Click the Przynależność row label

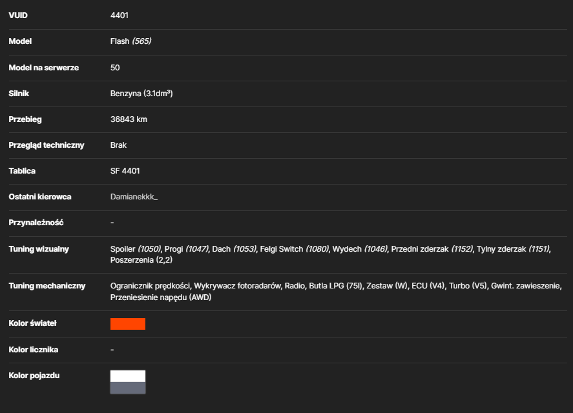click(36, 223)
